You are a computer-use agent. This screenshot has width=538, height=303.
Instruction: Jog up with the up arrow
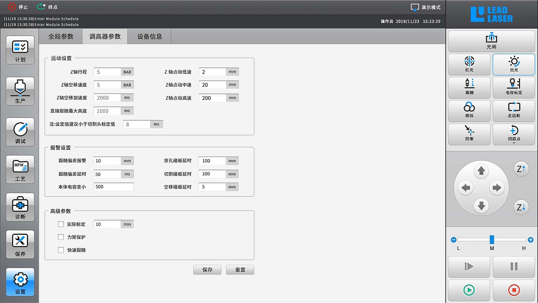click(481, 171)
